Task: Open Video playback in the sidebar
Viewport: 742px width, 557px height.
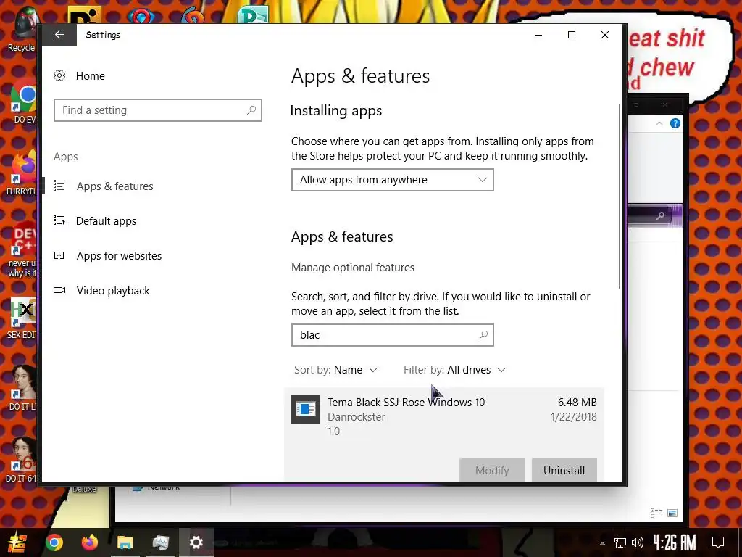Action: pyautogui.click(x=113, y=291)
